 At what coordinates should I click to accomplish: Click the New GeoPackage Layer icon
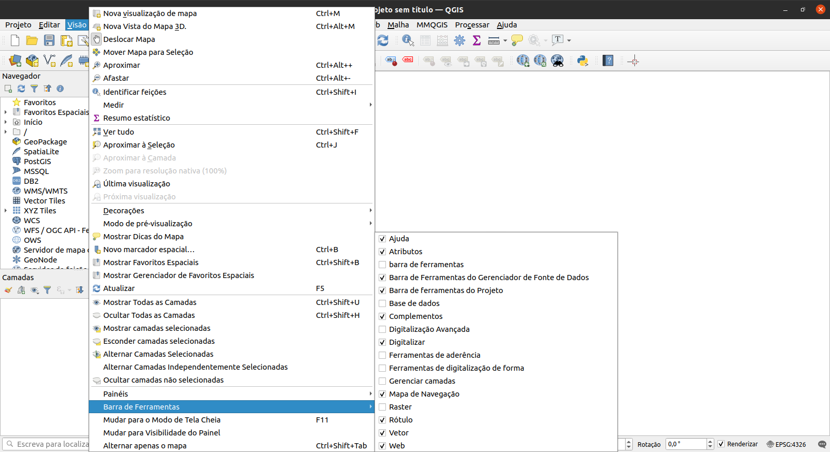32,61
